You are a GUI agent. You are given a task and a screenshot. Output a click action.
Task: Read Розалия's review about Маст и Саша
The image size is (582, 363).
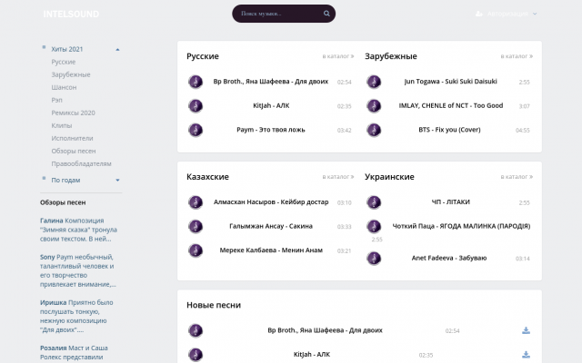click(74, 353)
